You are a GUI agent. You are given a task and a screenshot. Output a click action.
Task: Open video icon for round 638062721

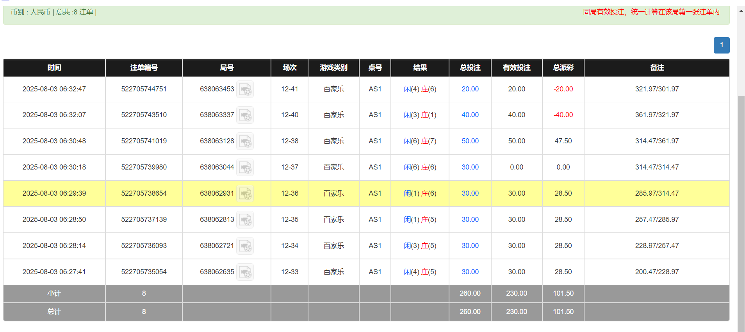point(245,246)
